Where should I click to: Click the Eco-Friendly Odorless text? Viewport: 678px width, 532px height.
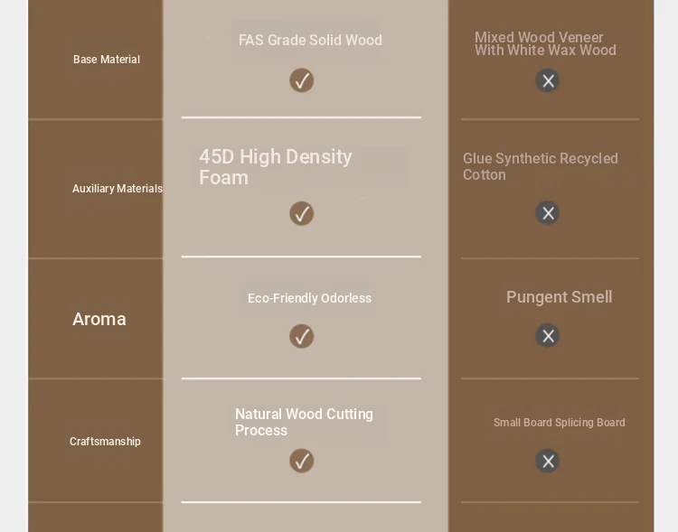(x=309, y=298)
